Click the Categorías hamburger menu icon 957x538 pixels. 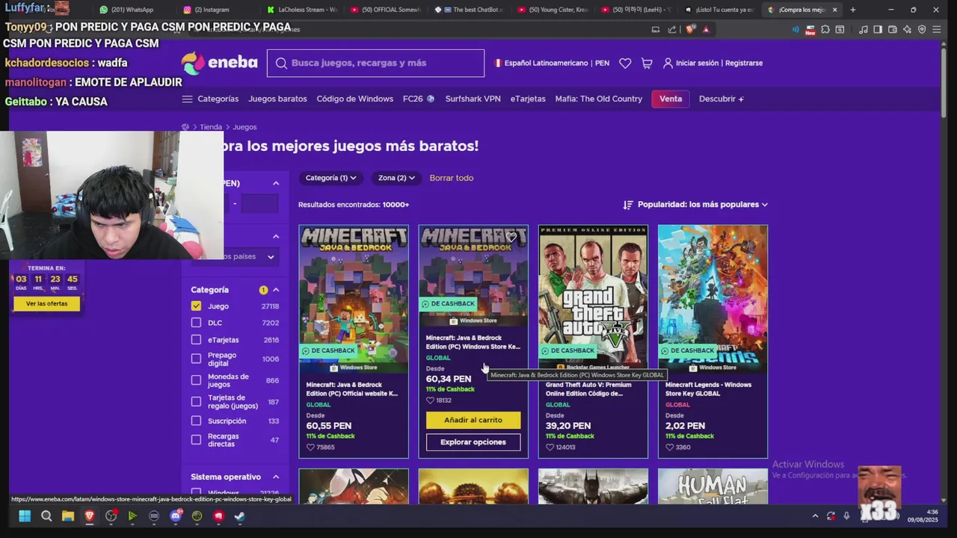[x=187, y=99]
